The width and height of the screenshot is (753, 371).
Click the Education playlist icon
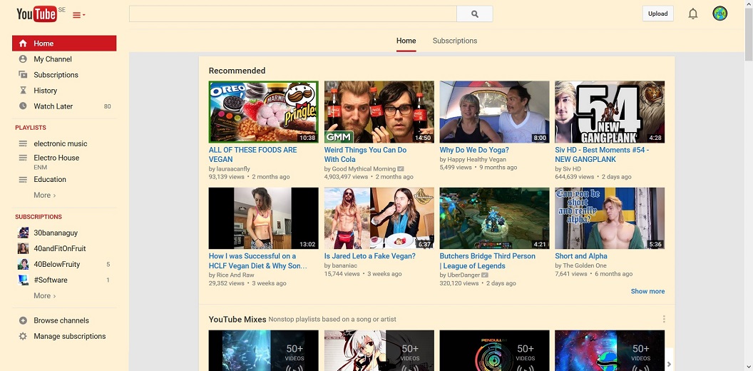tap(23, 180)
